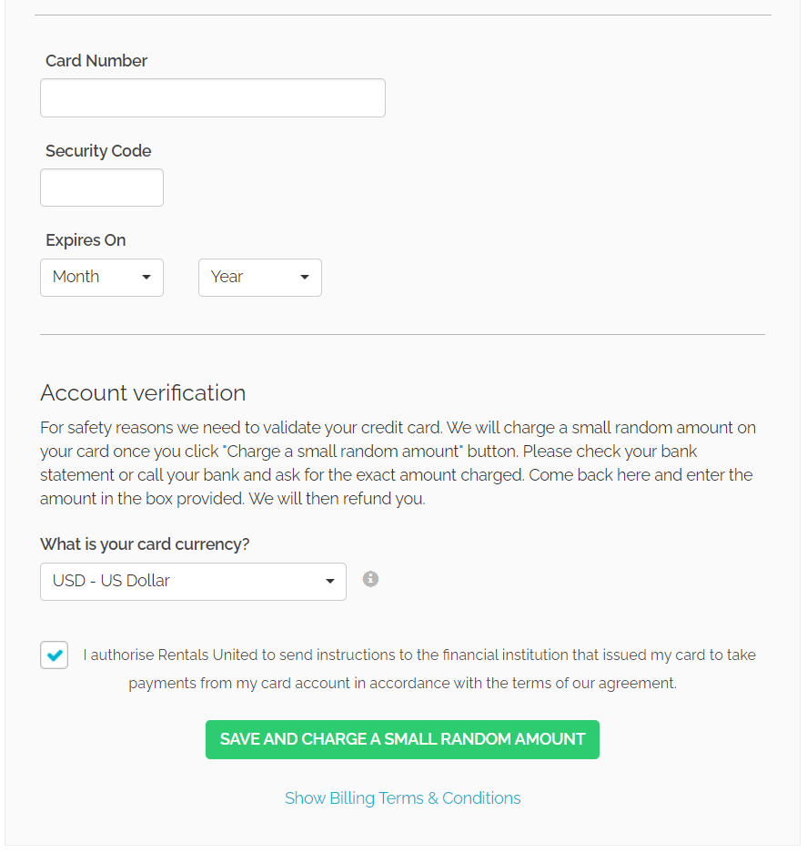807x853 pixels.
Task: Click the Security Code label
Action: tap(98, 151)
